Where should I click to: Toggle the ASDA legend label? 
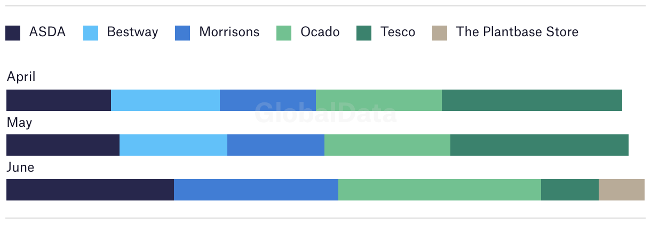pyautogui.click(x=47, y=32)
